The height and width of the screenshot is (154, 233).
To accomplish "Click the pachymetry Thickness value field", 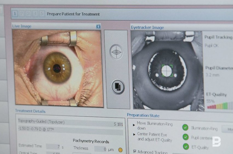I will [104, 149].
